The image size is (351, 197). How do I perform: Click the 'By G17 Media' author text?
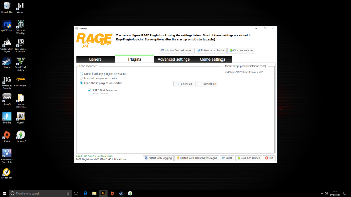pos(100,94)
